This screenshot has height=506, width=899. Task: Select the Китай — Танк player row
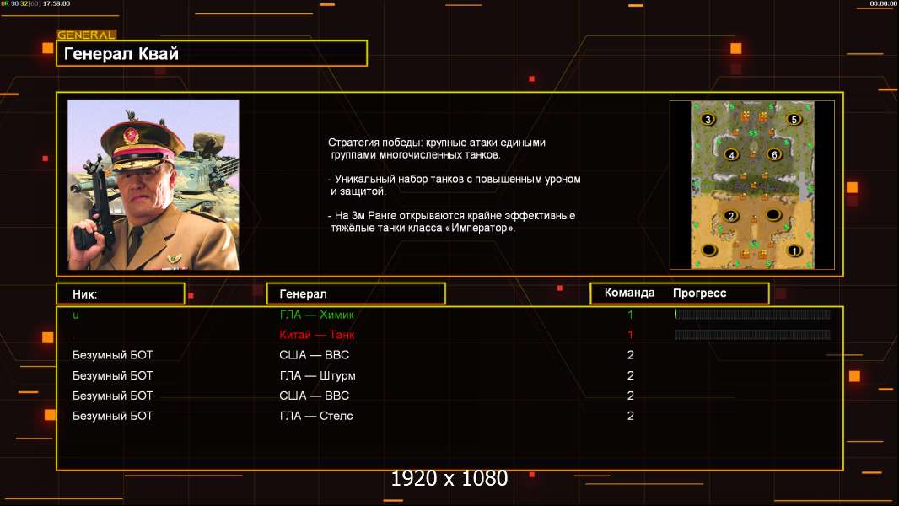449,335
